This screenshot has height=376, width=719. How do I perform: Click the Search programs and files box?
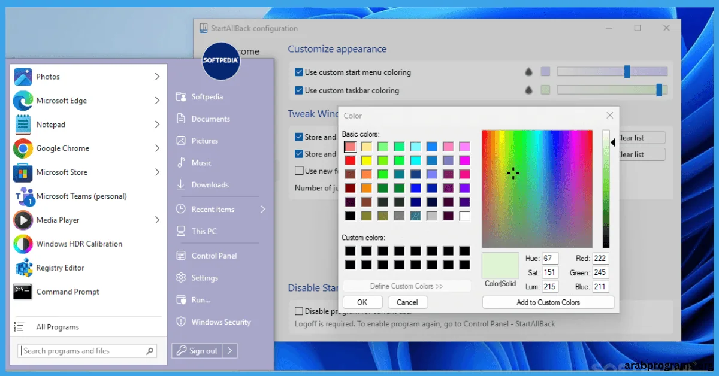pos(88,351)
